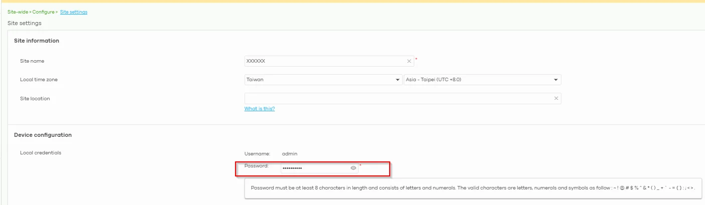Select Configure in the breadcrumb trail

43,12
